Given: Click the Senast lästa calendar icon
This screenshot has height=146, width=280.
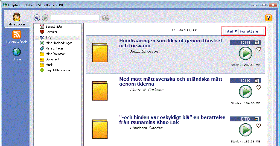Looking at the screenshot, I should click(x=42, y=27).
